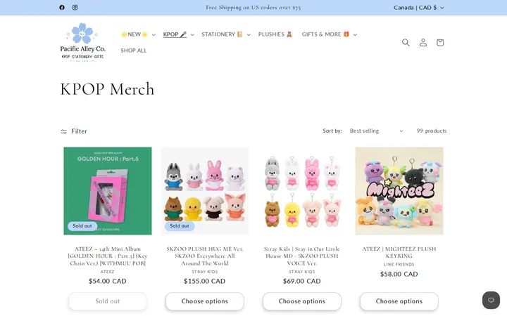Click the Pacific Alley Co. logo
Viewport: 507px width, 316px height.
point(83,42)
